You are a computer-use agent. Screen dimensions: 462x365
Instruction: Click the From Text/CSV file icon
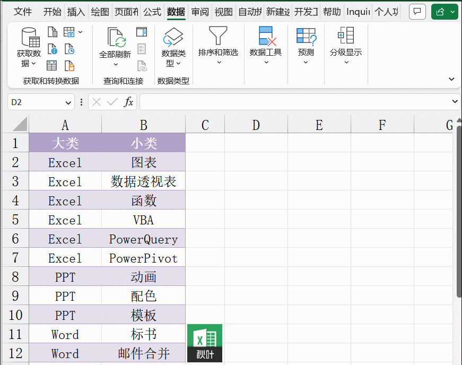coord(53,32)
